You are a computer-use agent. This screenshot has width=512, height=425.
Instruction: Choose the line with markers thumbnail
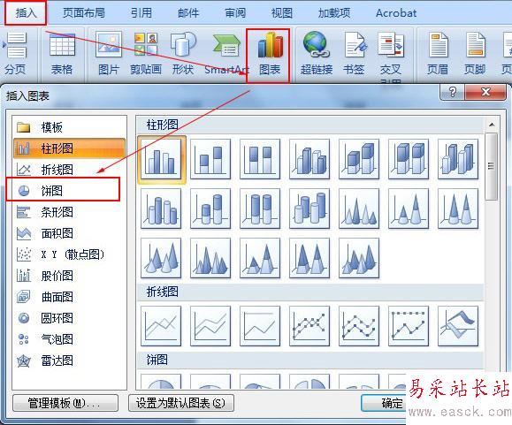tap(309, 326)
